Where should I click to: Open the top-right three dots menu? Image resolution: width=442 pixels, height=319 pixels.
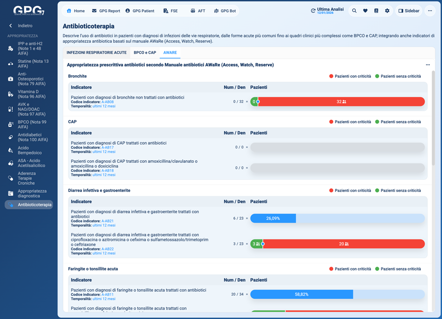430,11
